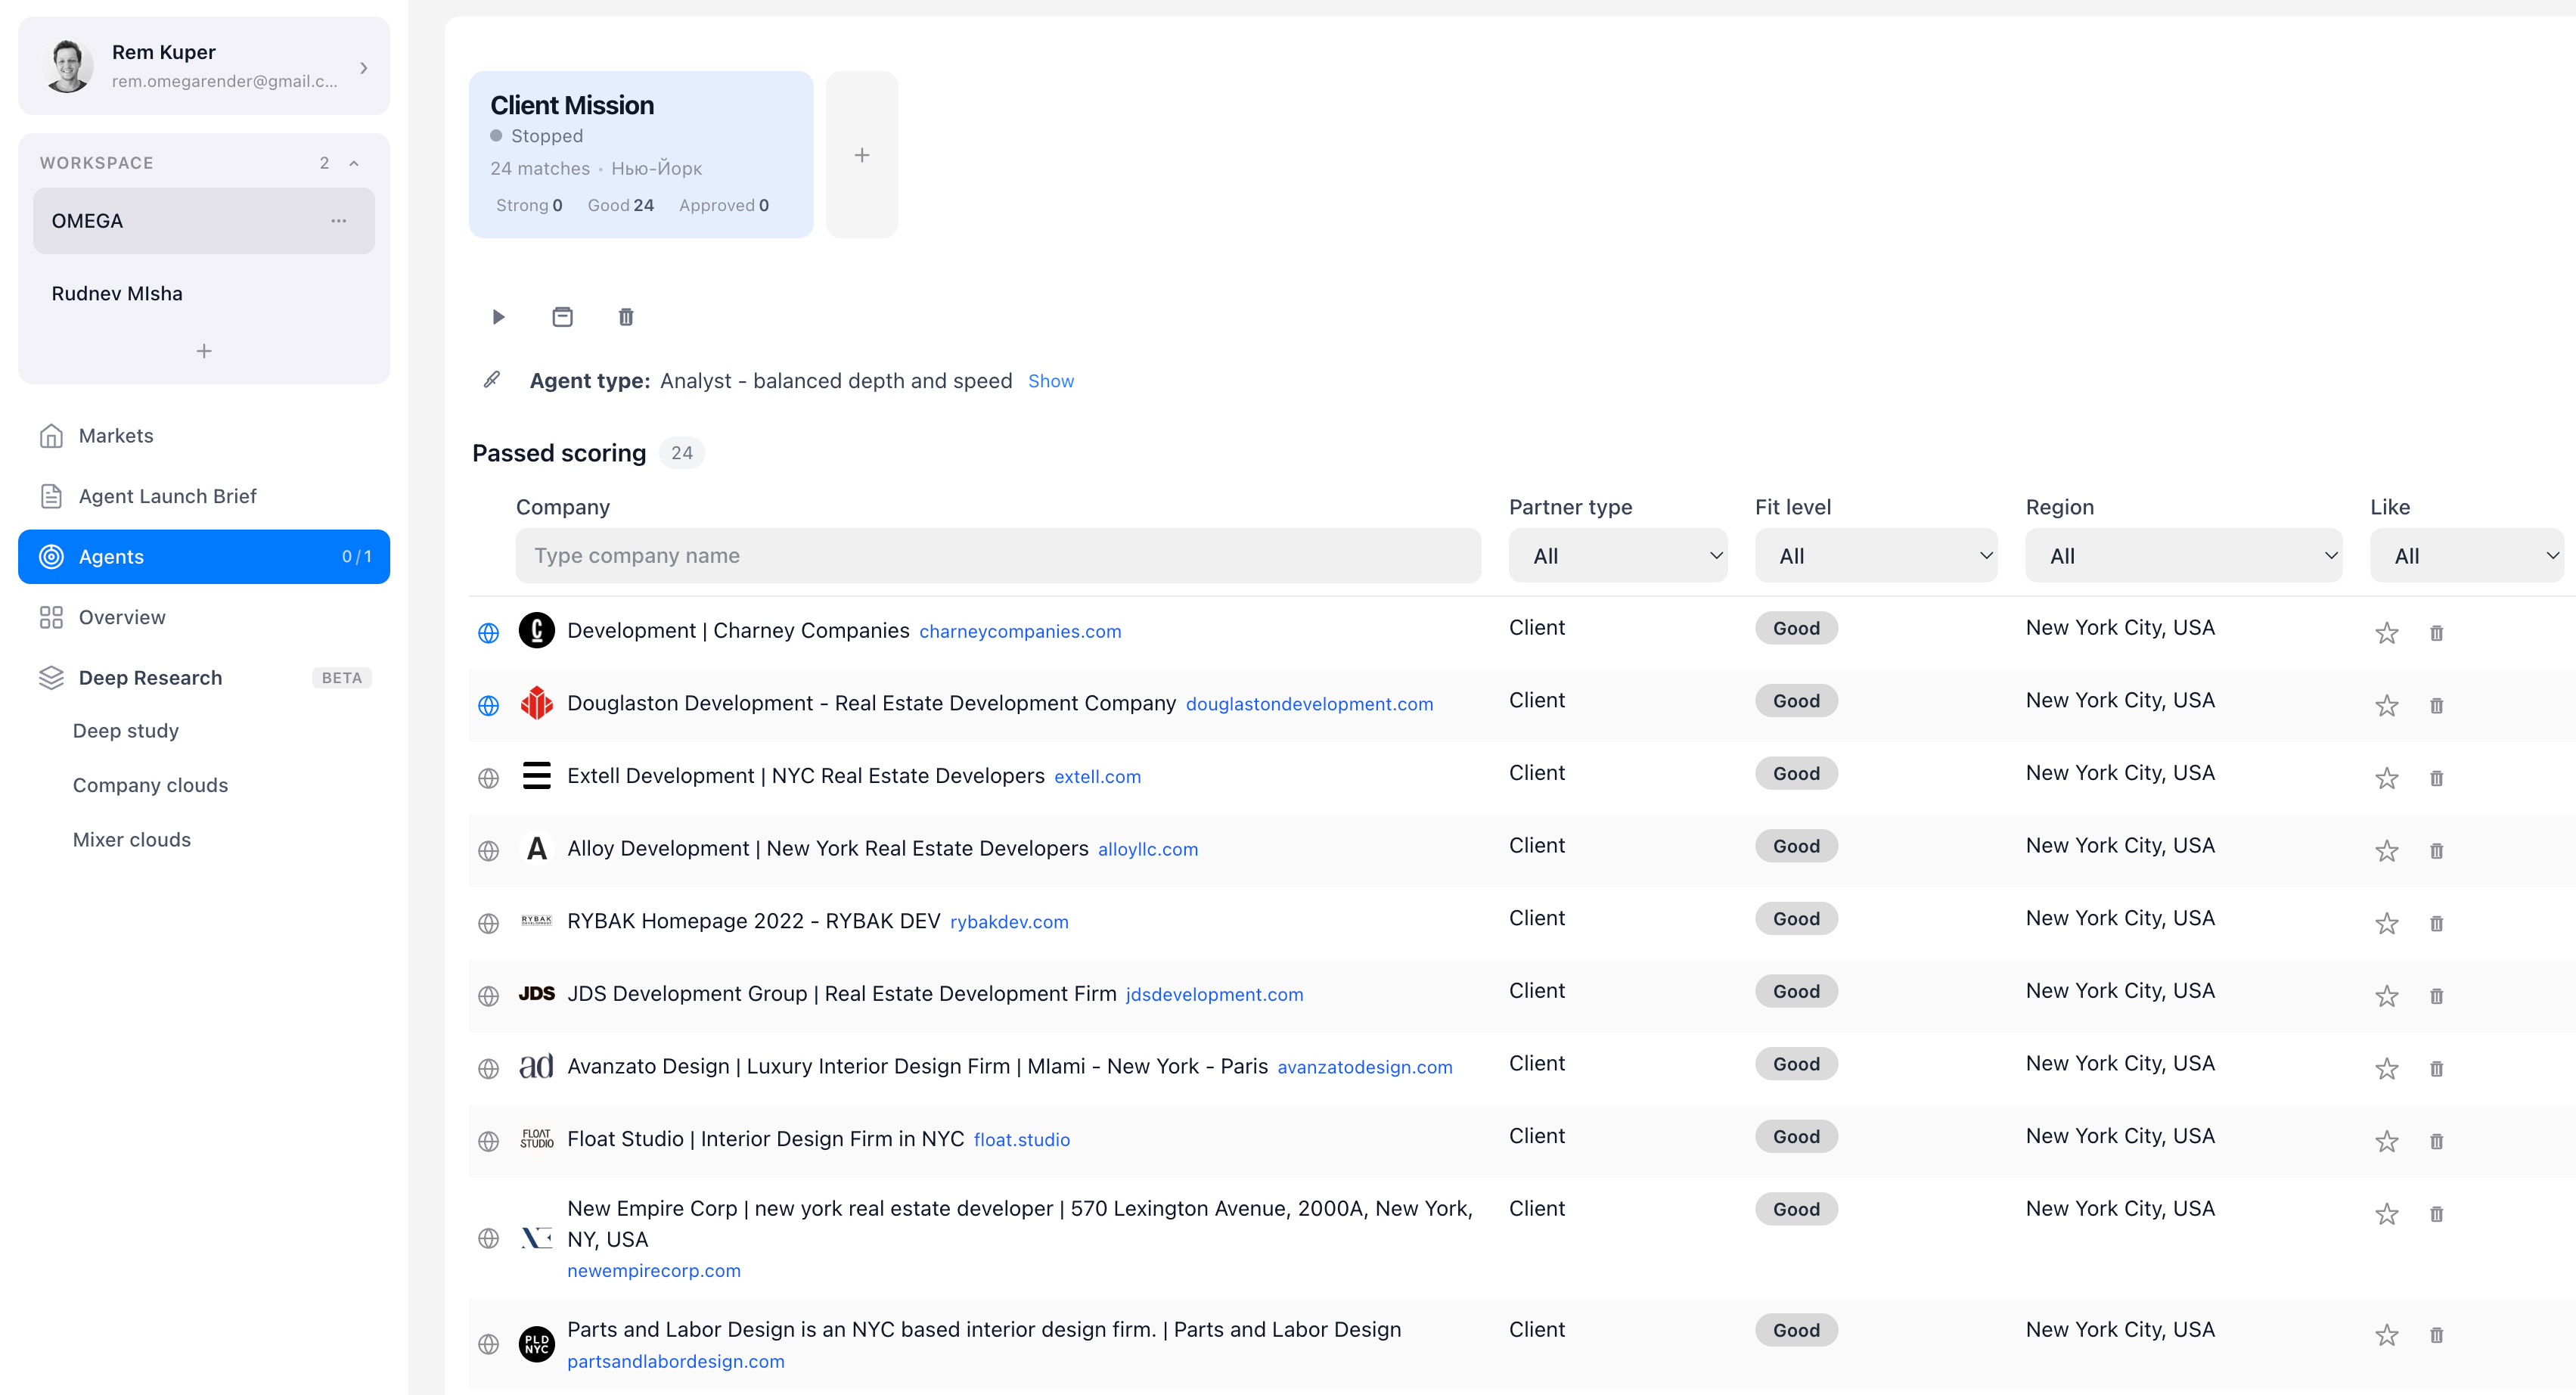Viewport: 2576px width, 1395px height.
Task: Open OMEGA workspace three-dots menu
Action: (x=338, y=221)
